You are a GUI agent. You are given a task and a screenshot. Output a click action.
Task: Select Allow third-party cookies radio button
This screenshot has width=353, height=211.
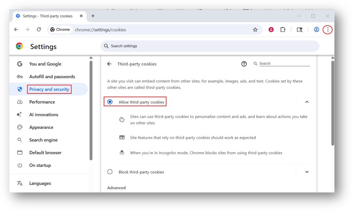110,102
